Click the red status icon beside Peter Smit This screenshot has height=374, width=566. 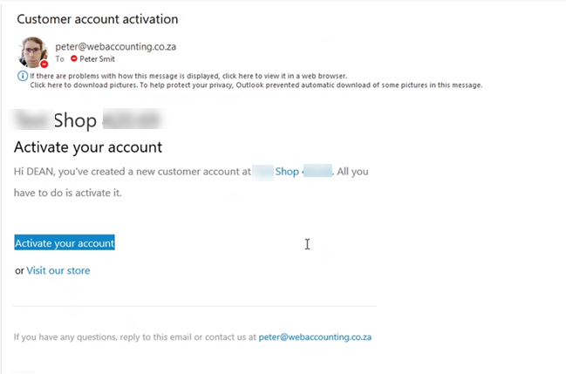pos(74,58)
